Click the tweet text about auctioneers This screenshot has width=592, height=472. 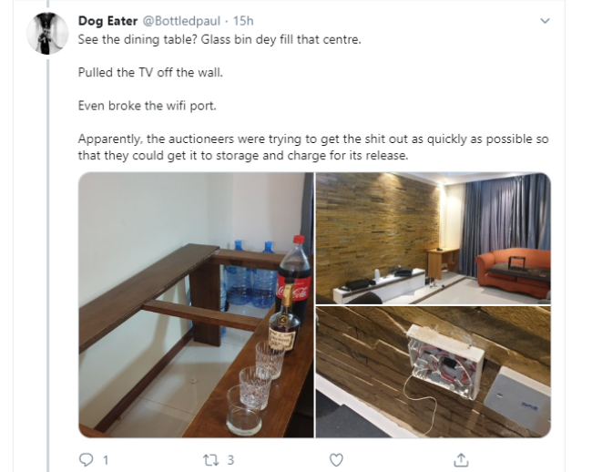pyautogui.click(x=313, y=147)
